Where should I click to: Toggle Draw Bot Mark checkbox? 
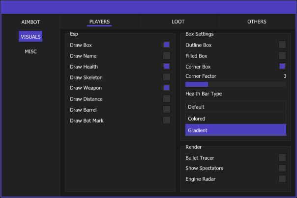tap(167, 120)
